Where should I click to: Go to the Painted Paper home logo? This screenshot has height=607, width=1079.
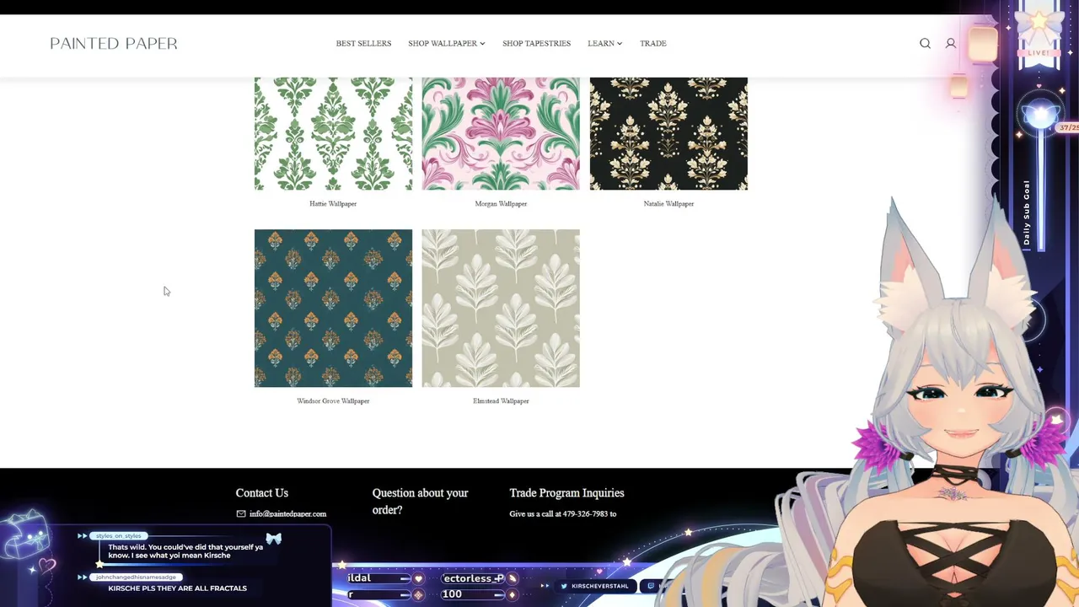(114, 43)
